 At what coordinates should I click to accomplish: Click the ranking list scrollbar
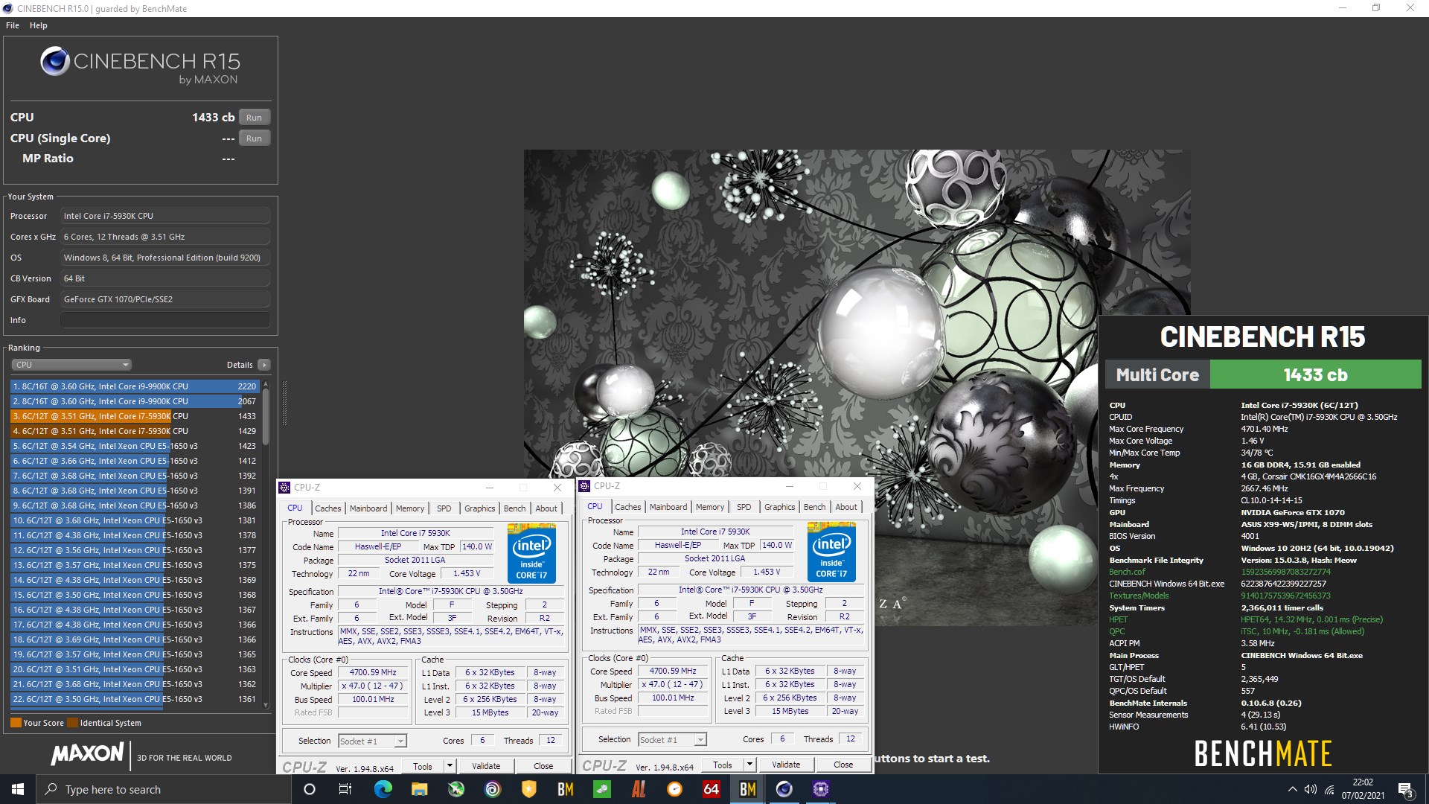point(266,417)
